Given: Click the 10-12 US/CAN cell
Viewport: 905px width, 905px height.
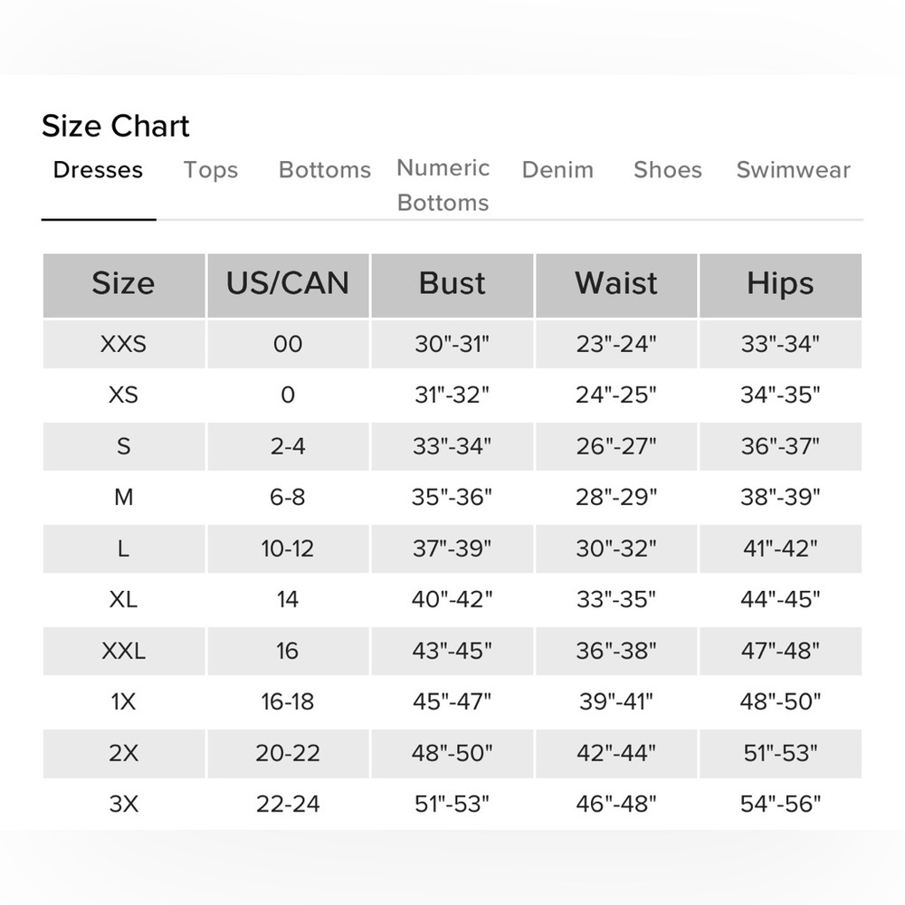Looking at the screenshot, I should coord(288,548).
